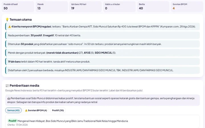Open the Merek 13 stat card
The width and height of the screenshot is (205, 128).
[x=52, y=7]
